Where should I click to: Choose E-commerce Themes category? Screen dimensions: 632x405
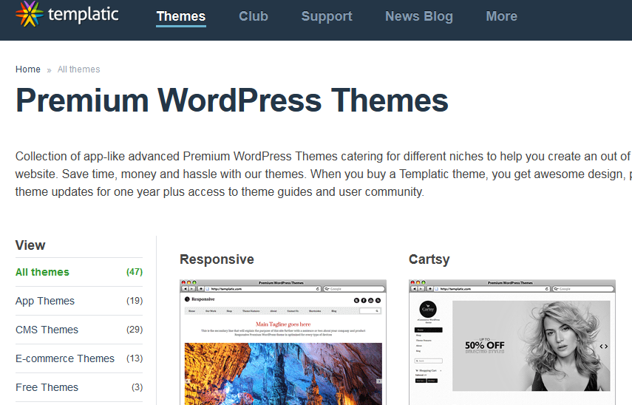65,358
